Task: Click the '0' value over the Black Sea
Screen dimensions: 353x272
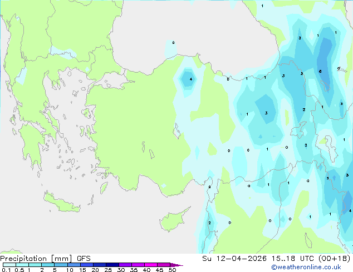Action: pyautogui.click(x=173, y=42)
